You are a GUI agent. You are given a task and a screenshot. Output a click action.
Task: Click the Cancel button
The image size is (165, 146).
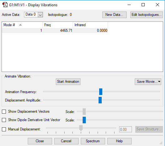click(66, 141)
